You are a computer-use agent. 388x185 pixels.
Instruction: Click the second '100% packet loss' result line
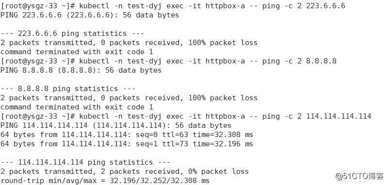tap(129, 98)
